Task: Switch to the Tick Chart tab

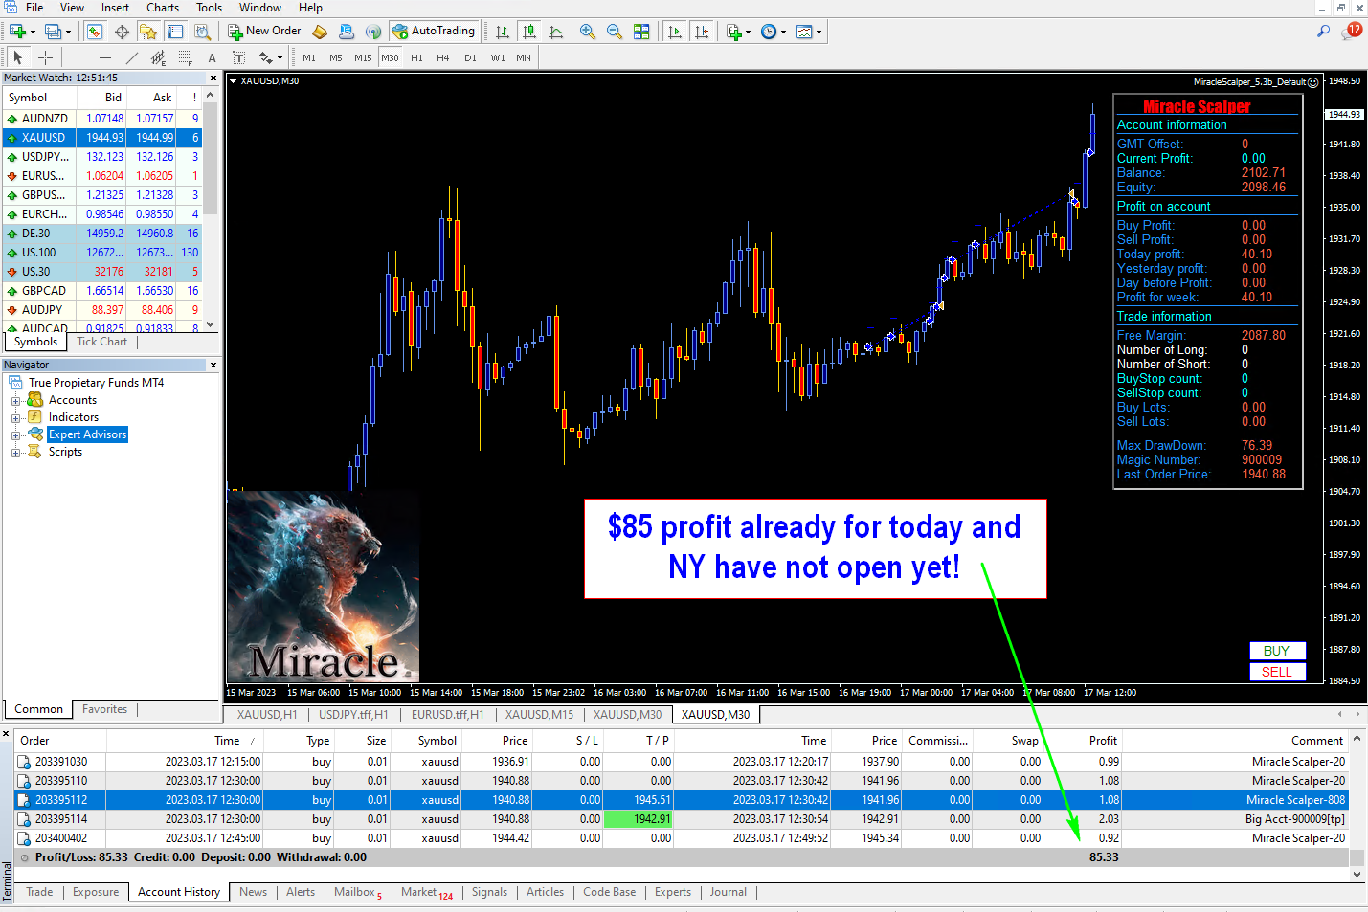Action: 101,342
